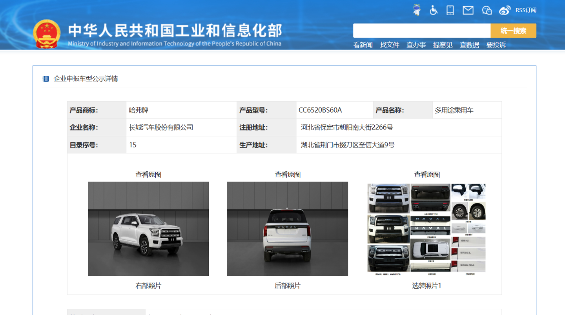
Task: Click the 生产地址: label cell
Action: click(x=267, y=145)
